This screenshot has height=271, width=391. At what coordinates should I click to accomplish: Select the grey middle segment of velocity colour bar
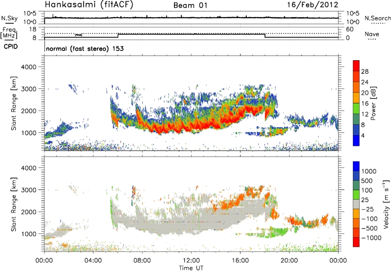click(x=356, y=204)
